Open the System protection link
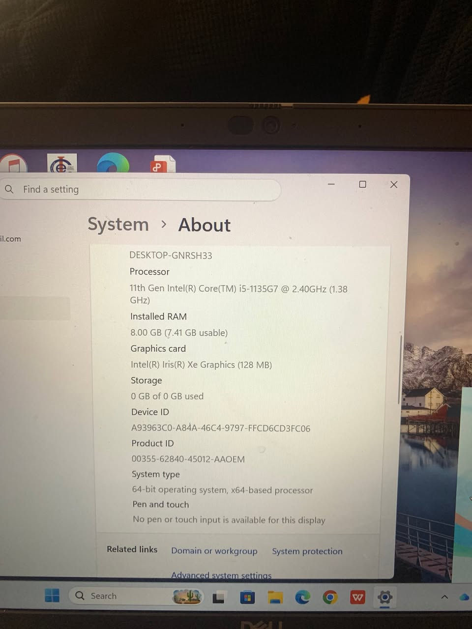 click(x=307, y=551)
